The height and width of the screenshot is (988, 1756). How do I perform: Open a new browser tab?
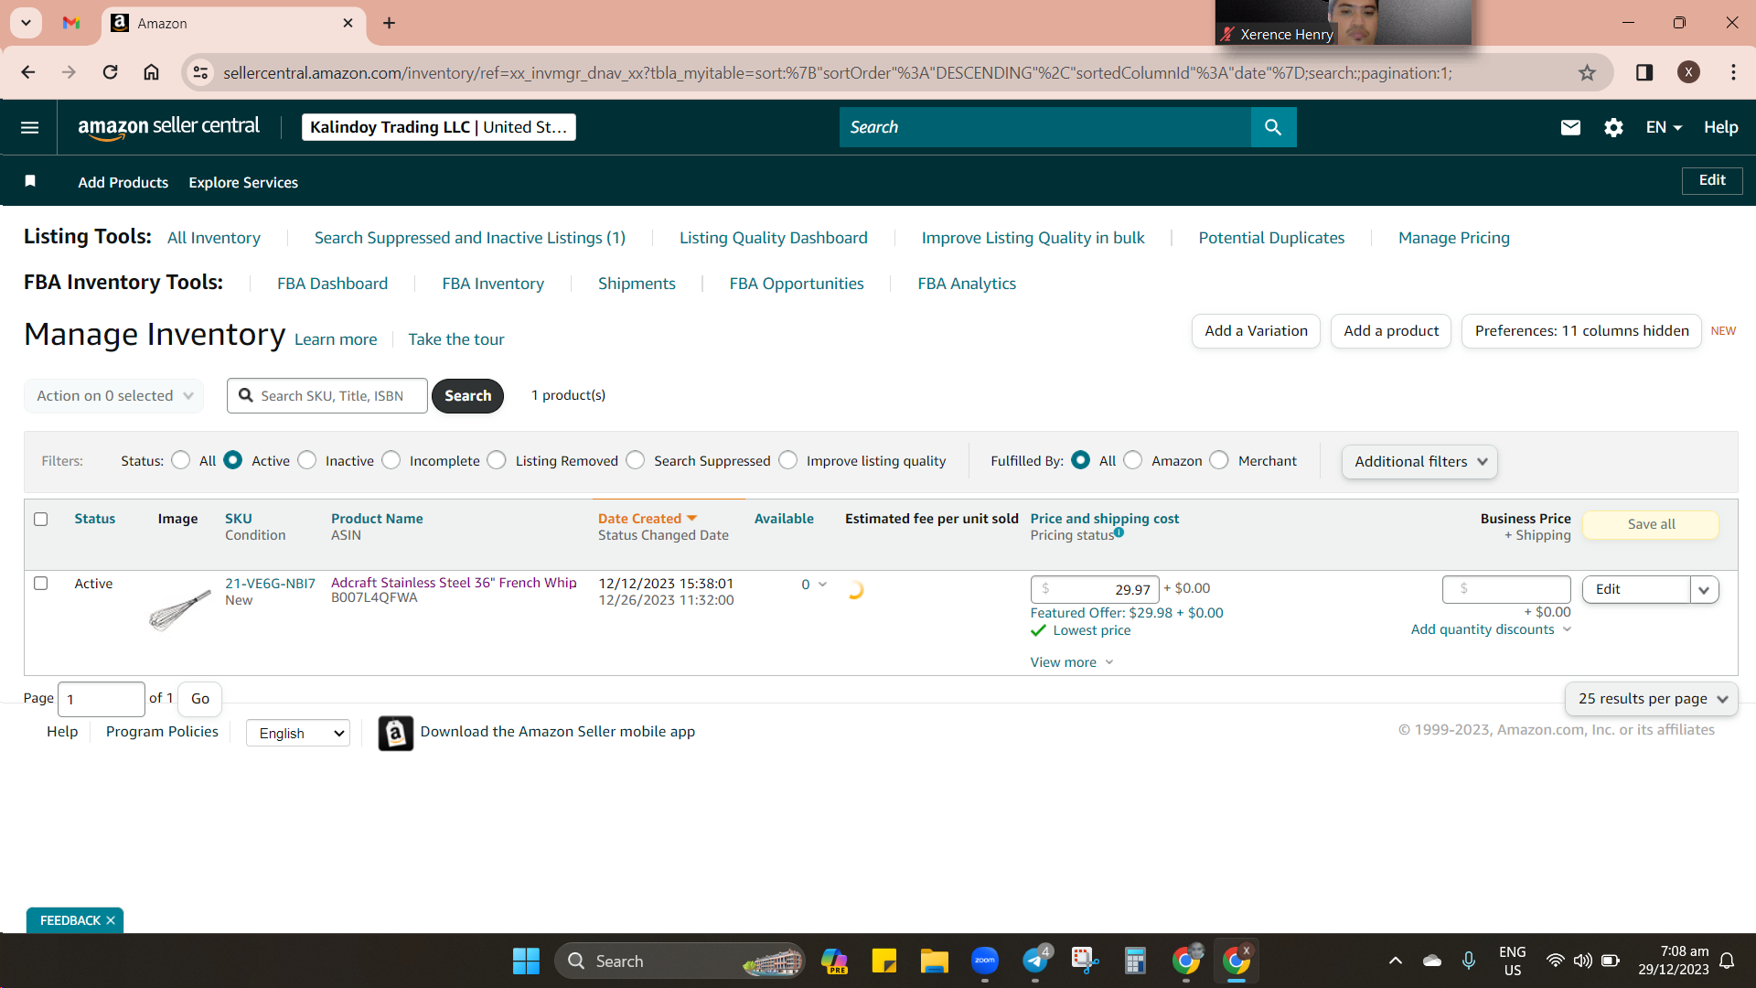pos(390,23)
